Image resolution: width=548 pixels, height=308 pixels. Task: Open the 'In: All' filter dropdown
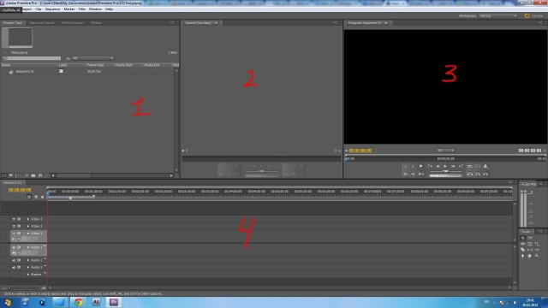point(92,58)
